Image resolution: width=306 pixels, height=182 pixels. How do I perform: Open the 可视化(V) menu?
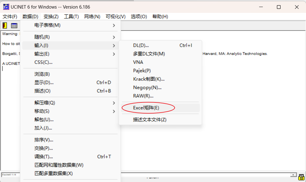click(x=115, y=17)
